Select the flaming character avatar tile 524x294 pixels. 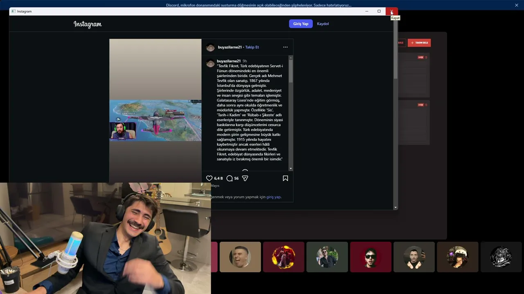pyautogui.click(x=284, y=257)
